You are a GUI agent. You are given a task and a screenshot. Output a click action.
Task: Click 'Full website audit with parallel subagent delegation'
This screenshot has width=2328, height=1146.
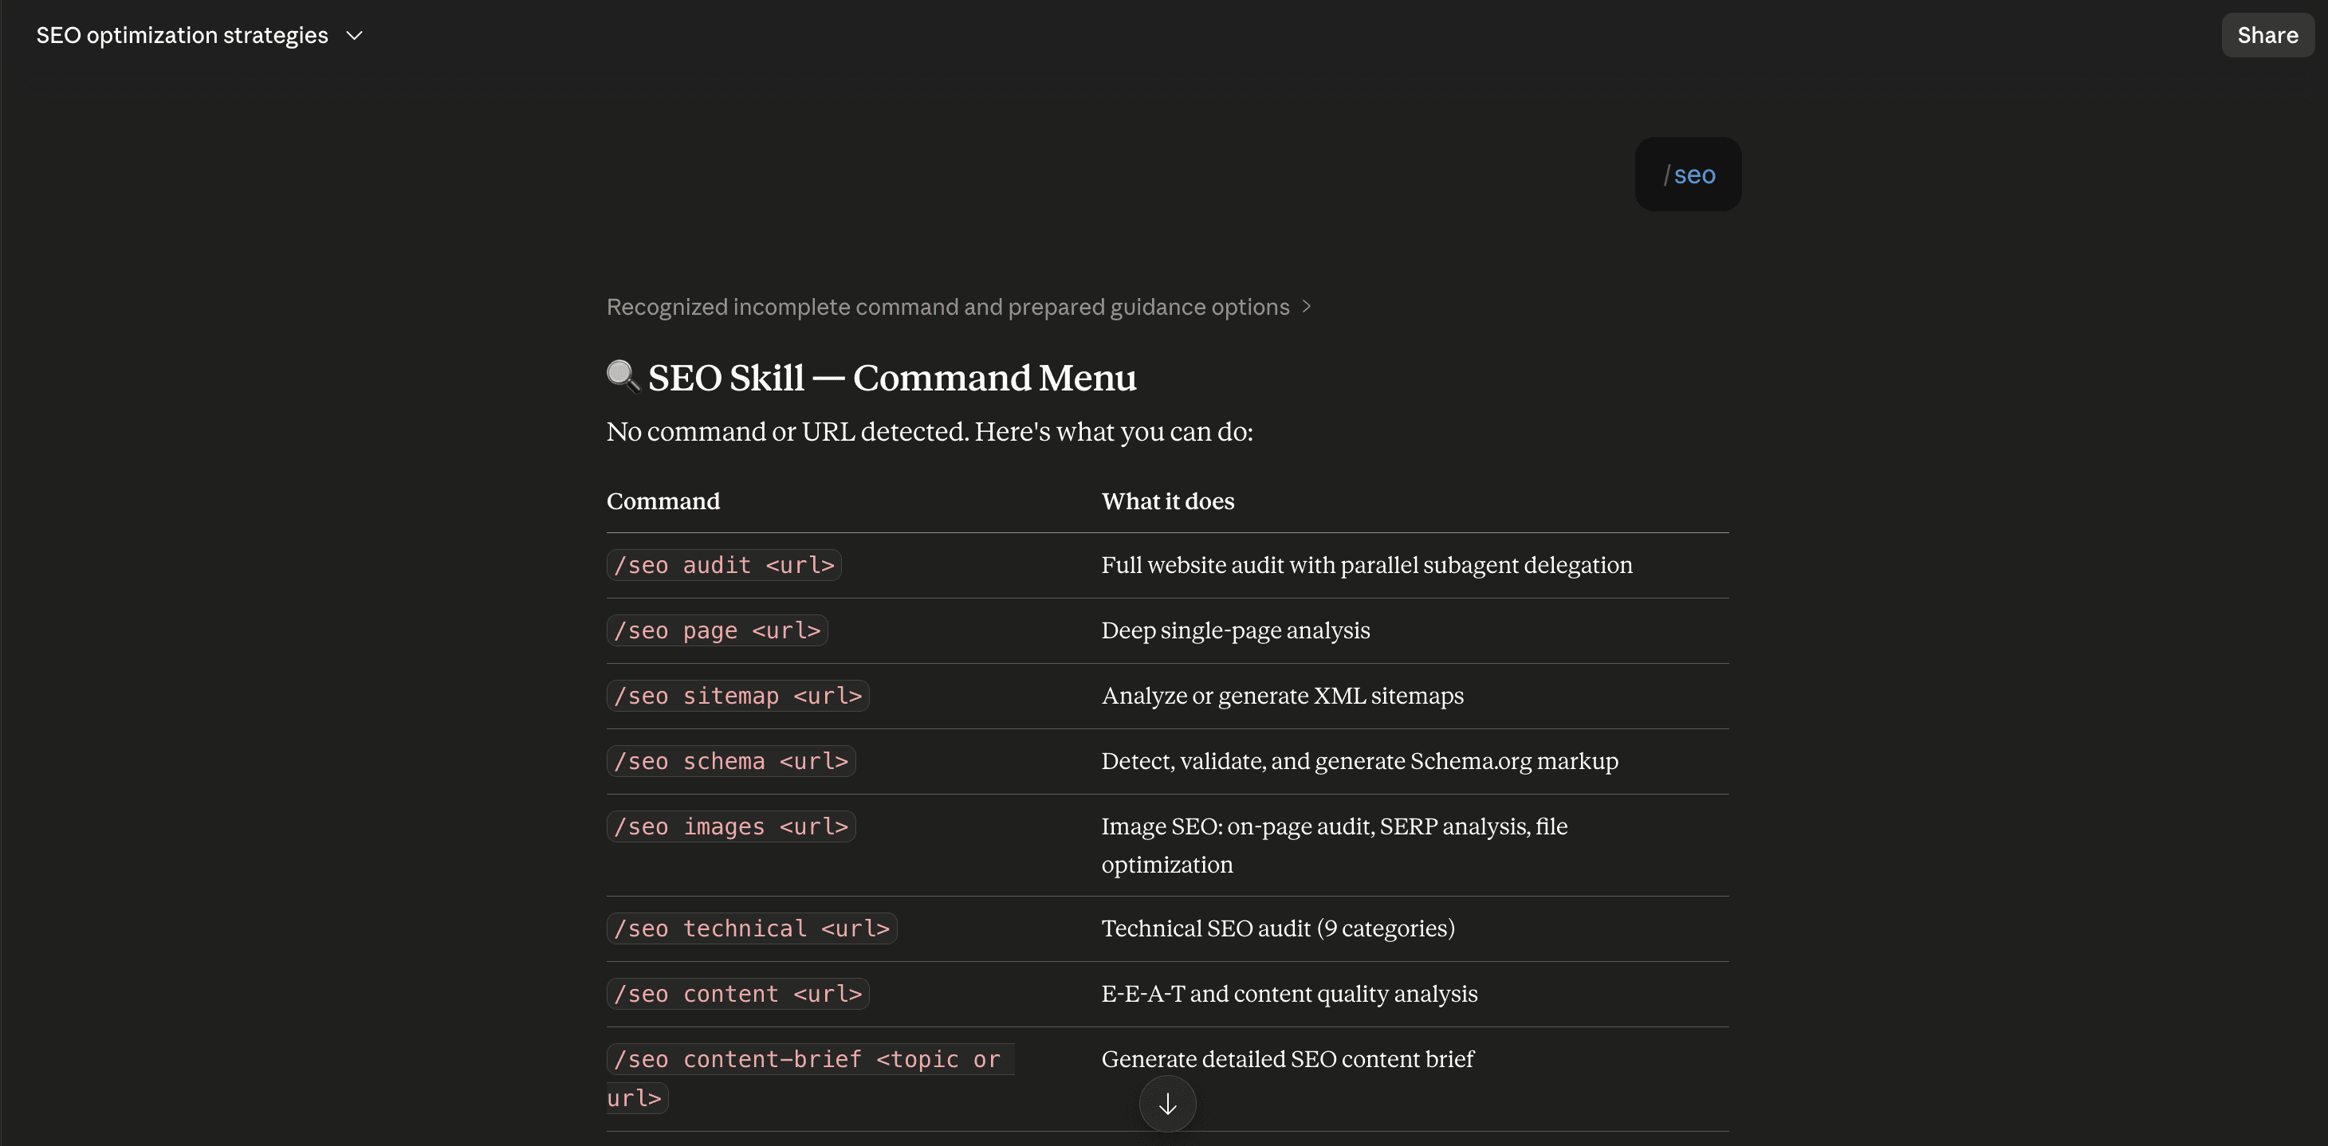(1367, 565)
